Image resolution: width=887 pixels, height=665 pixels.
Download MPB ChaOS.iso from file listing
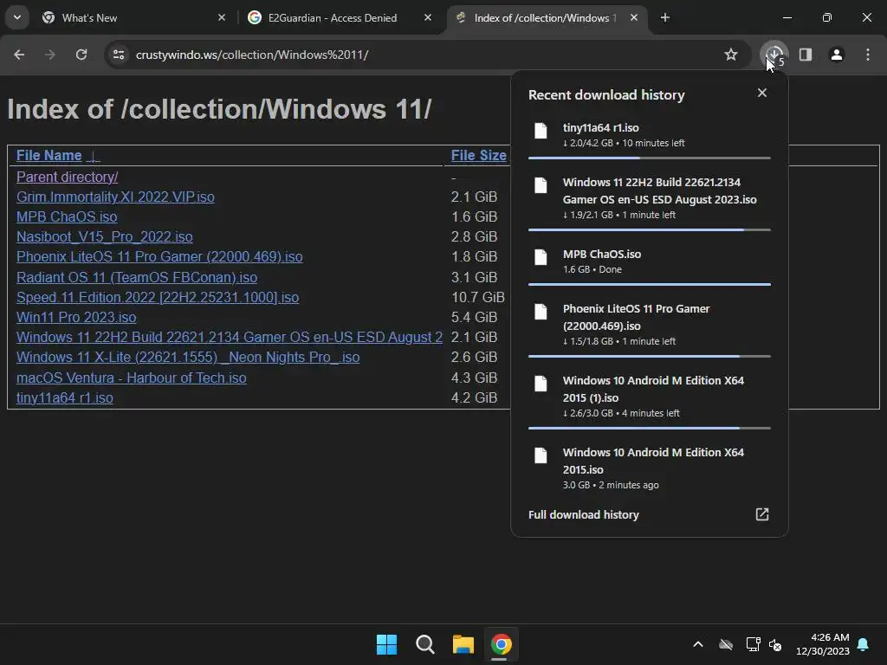click(x=67, y=216)
